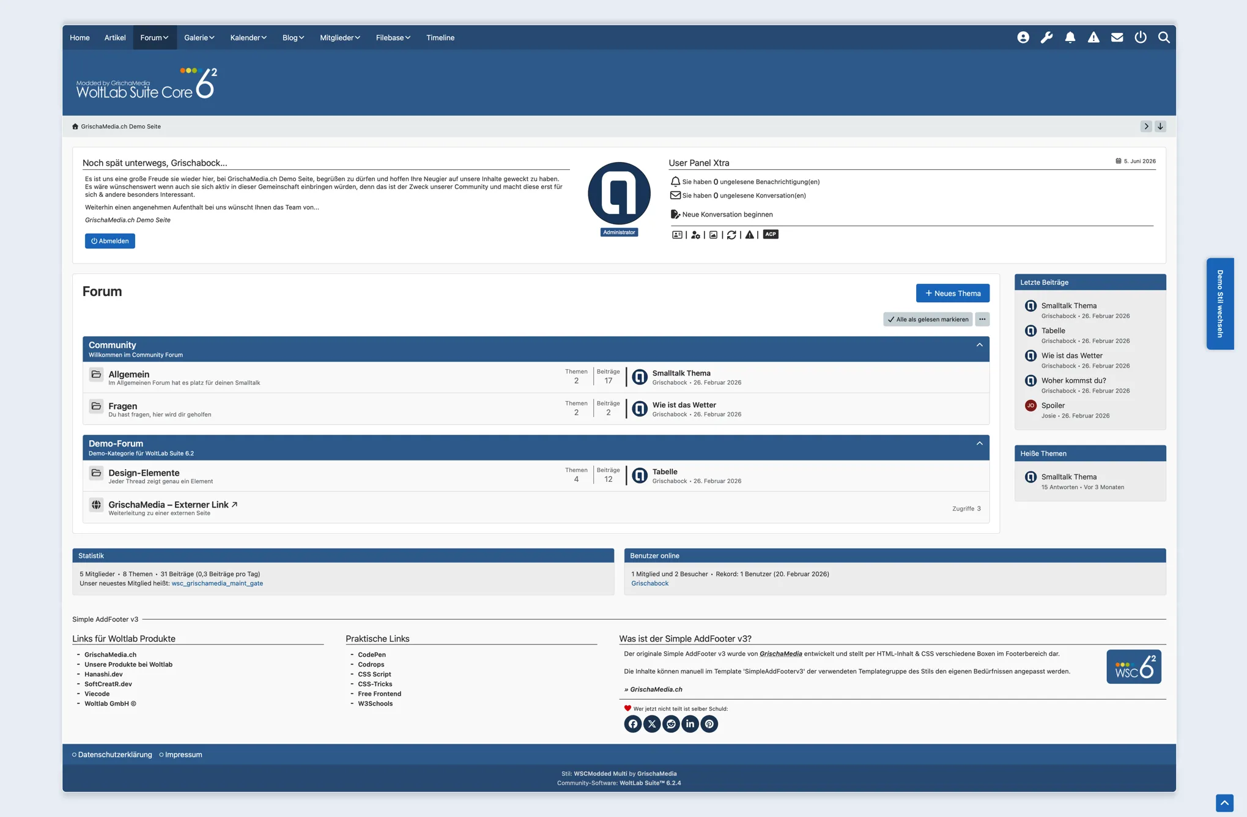Open Smalltalk Thema under Heiße Themen
Image resolution: width=1247 pixels, height=817 pixels.
[x=1069, y=477]
